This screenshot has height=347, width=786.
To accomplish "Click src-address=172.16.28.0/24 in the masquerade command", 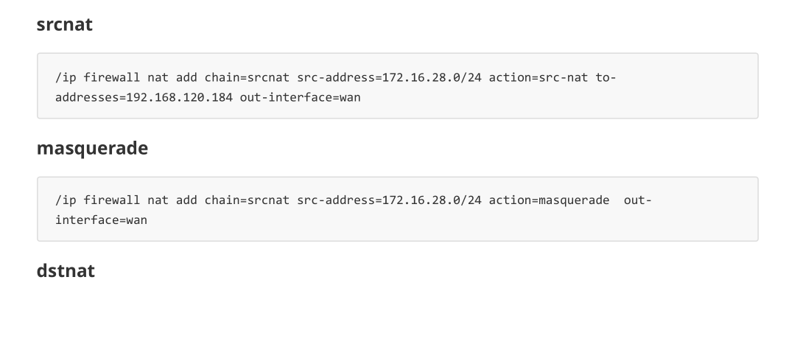I will (x=390, y=200).
